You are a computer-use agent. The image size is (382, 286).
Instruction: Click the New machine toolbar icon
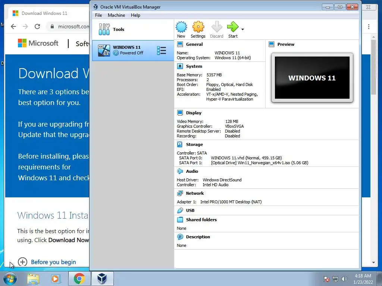pos(181,27)
